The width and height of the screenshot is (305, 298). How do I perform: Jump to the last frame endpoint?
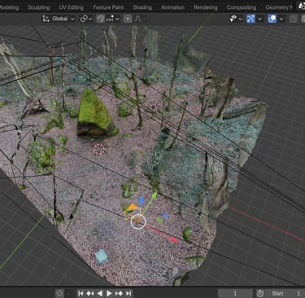point(129,293)
